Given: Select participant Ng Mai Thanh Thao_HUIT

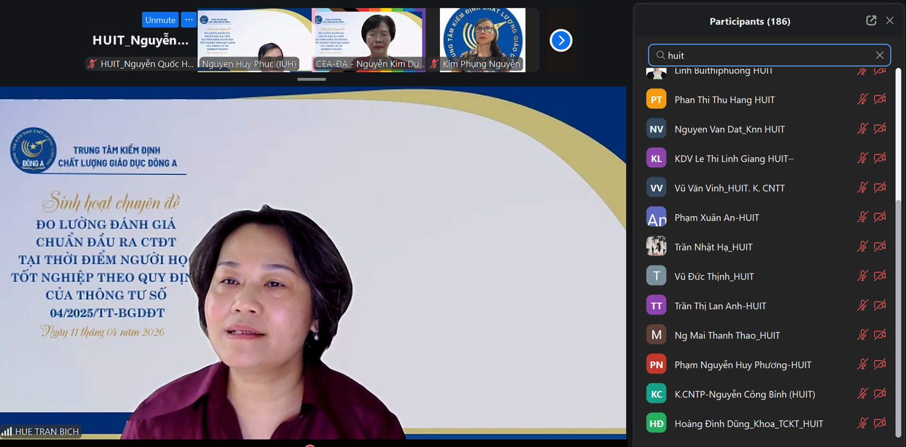Looking at the screenshot, I should tap(767, 335).
